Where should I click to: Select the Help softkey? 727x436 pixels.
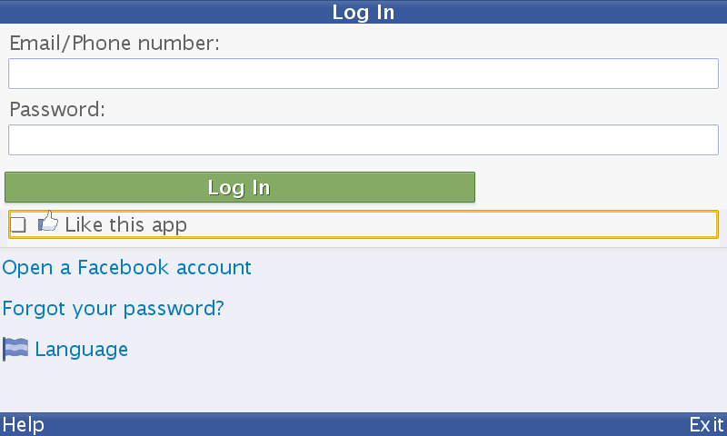pos(24,424)
